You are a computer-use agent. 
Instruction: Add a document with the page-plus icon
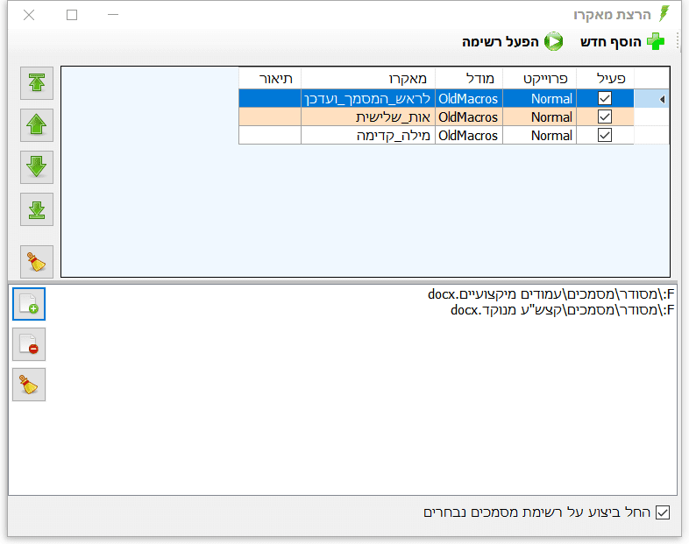point(29,304)
